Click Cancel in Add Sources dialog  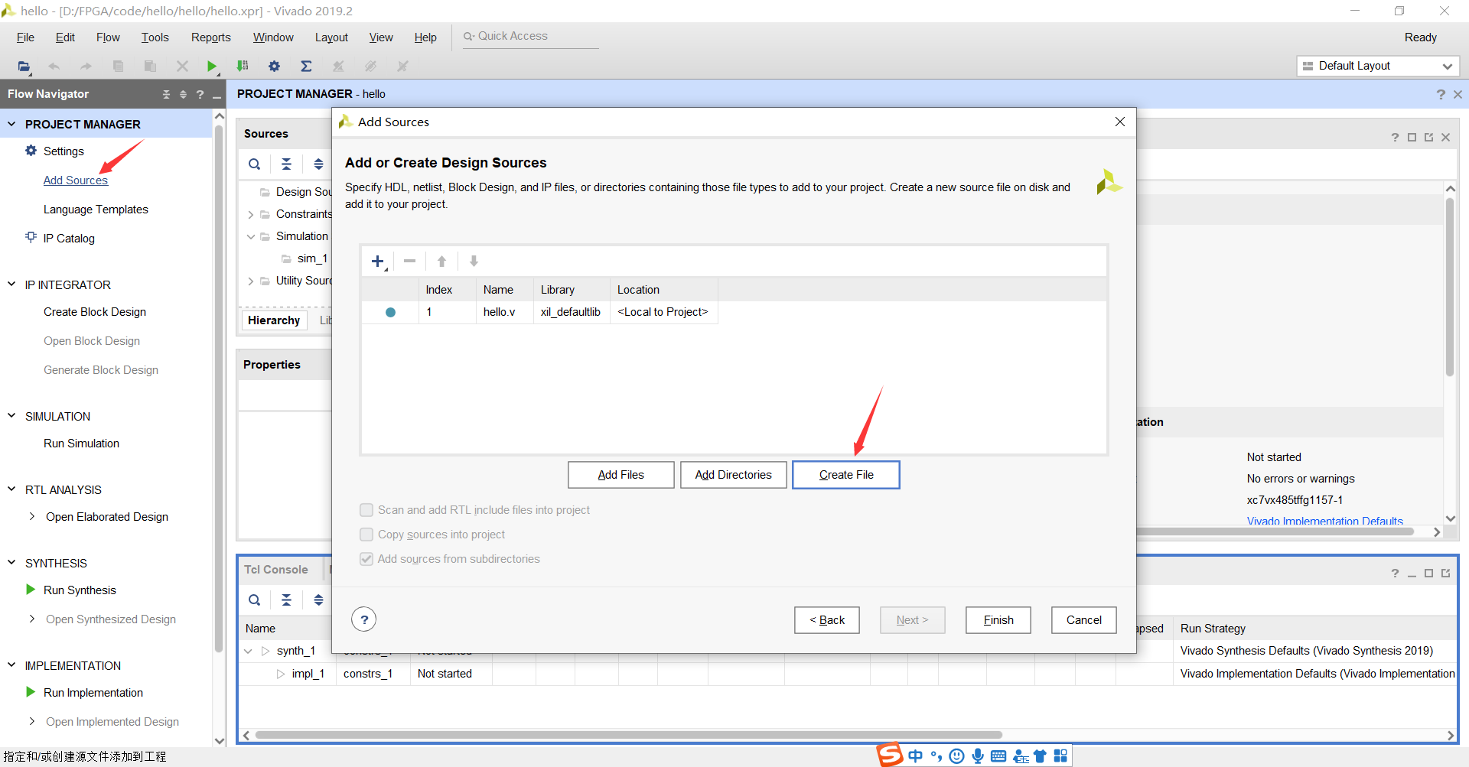1083,620
